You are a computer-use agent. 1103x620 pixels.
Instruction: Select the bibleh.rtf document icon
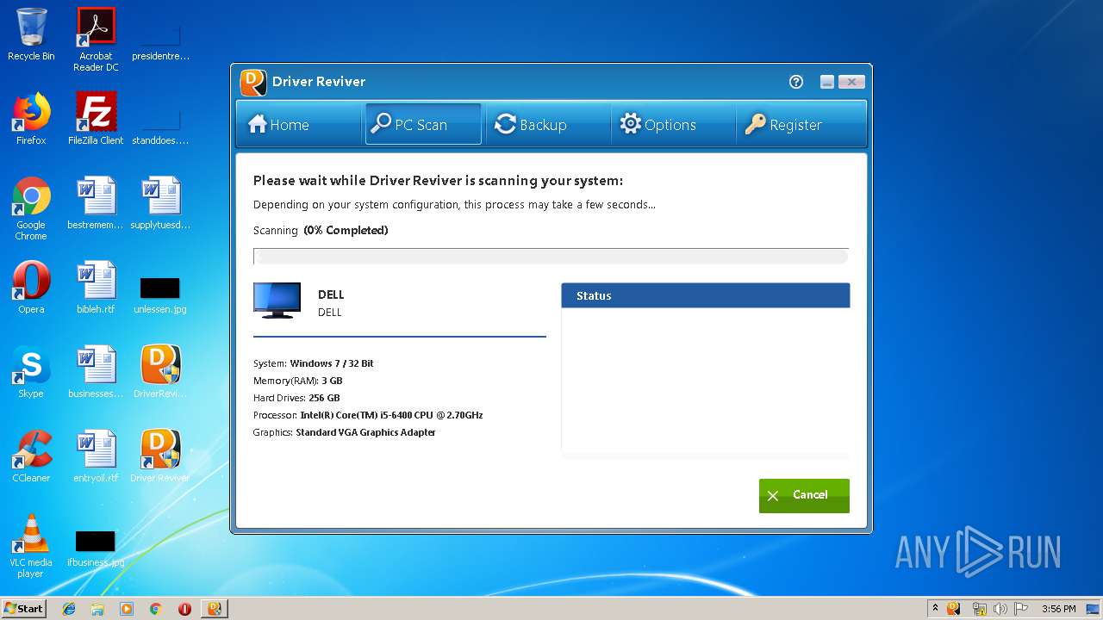click(96, 288)
